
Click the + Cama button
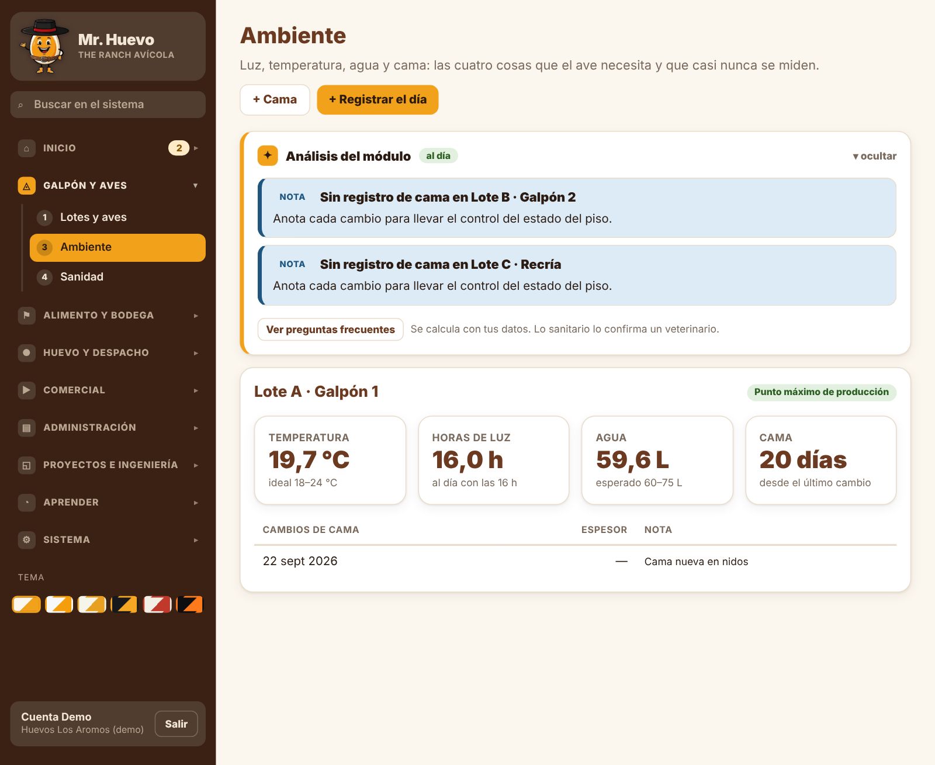pos(275,100)
